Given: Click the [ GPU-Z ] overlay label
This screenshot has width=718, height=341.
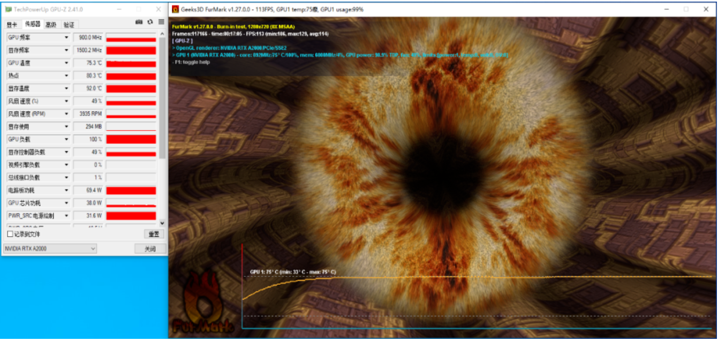Looking at the screenshot, I should pos(183,41).
